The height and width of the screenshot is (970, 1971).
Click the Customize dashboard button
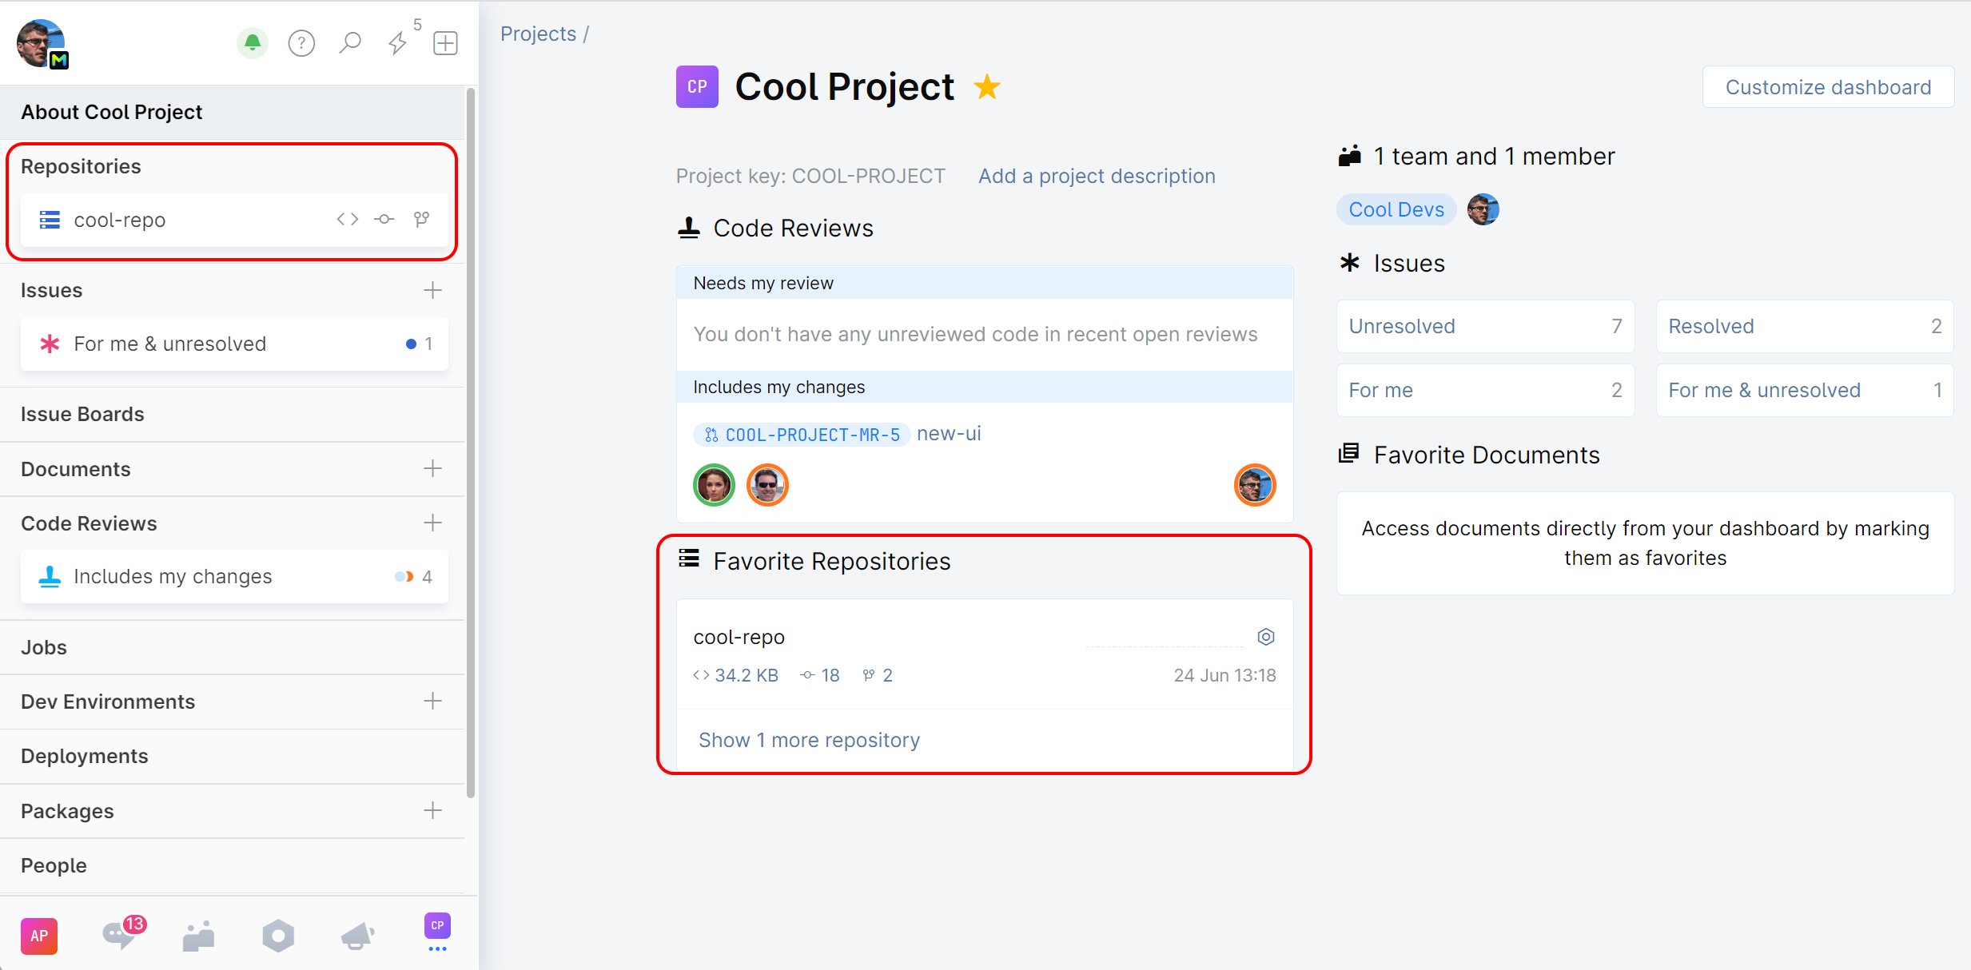[1828, 87]
